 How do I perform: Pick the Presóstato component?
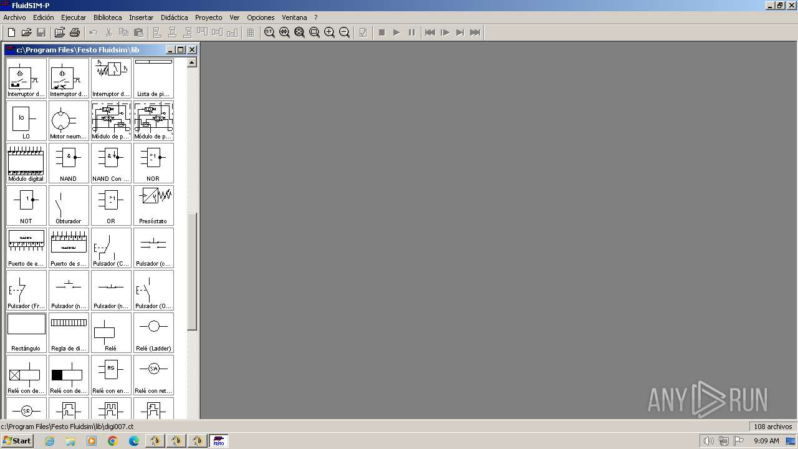(153, 206)
